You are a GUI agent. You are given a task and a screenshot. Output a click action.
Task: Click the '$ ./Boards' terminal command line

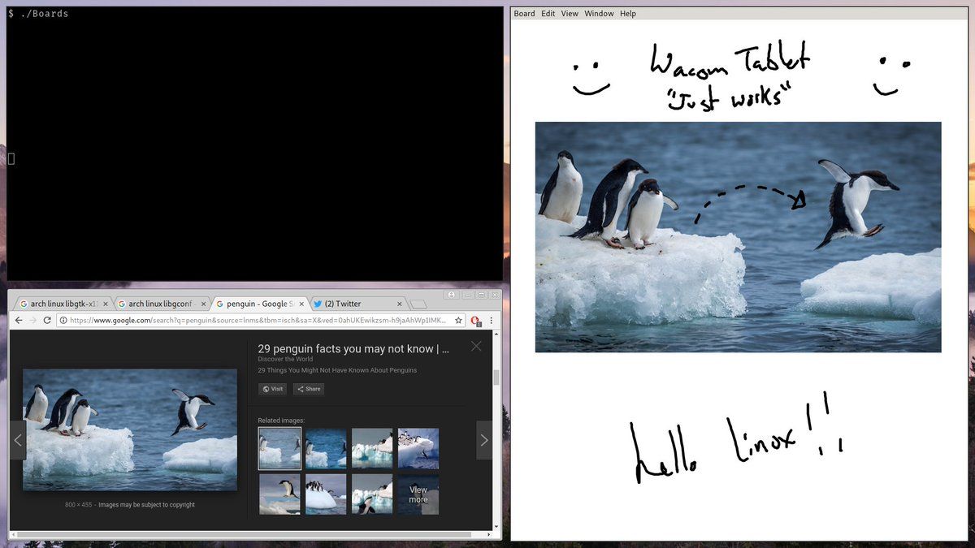(x=38, y=14)
